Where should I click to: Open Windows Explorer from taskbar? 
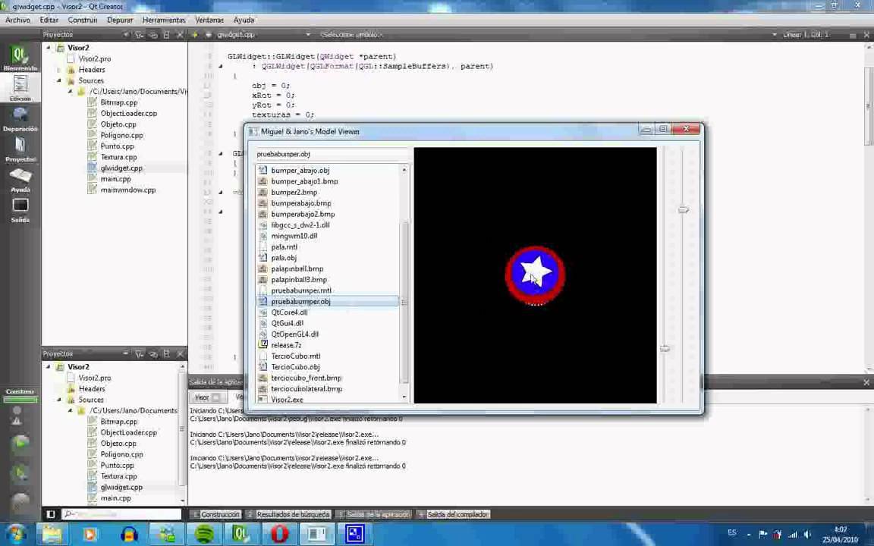[x=52, y=534]
